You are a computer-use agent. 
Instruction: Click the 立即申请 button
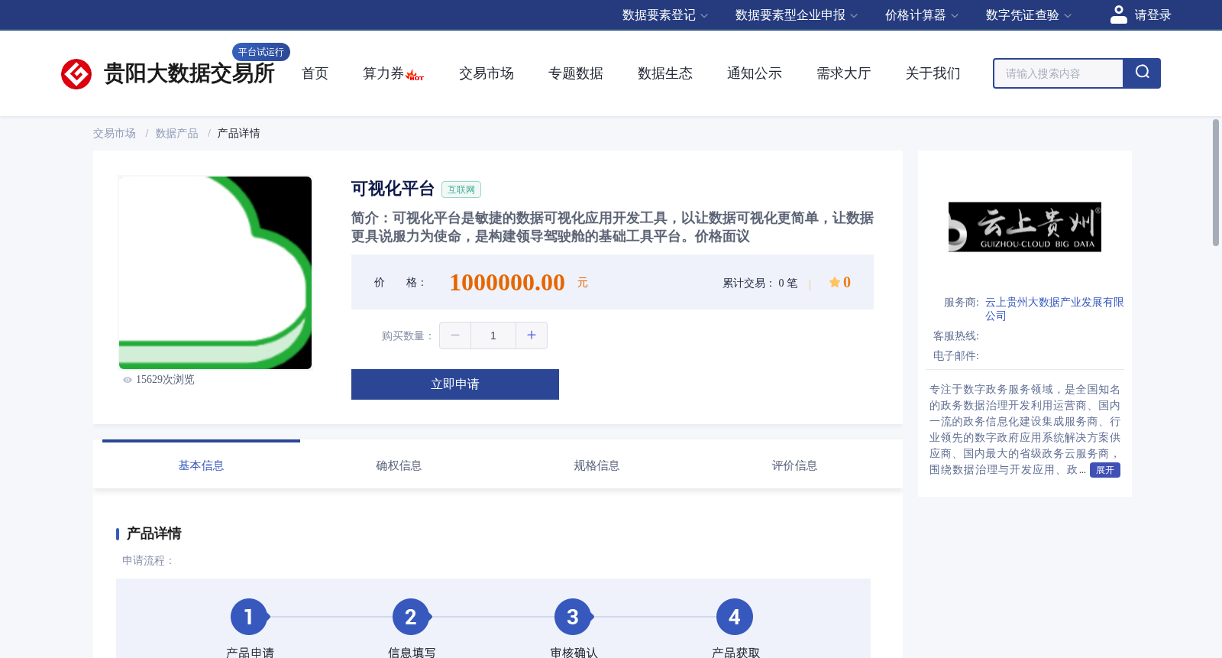point(455,384)
